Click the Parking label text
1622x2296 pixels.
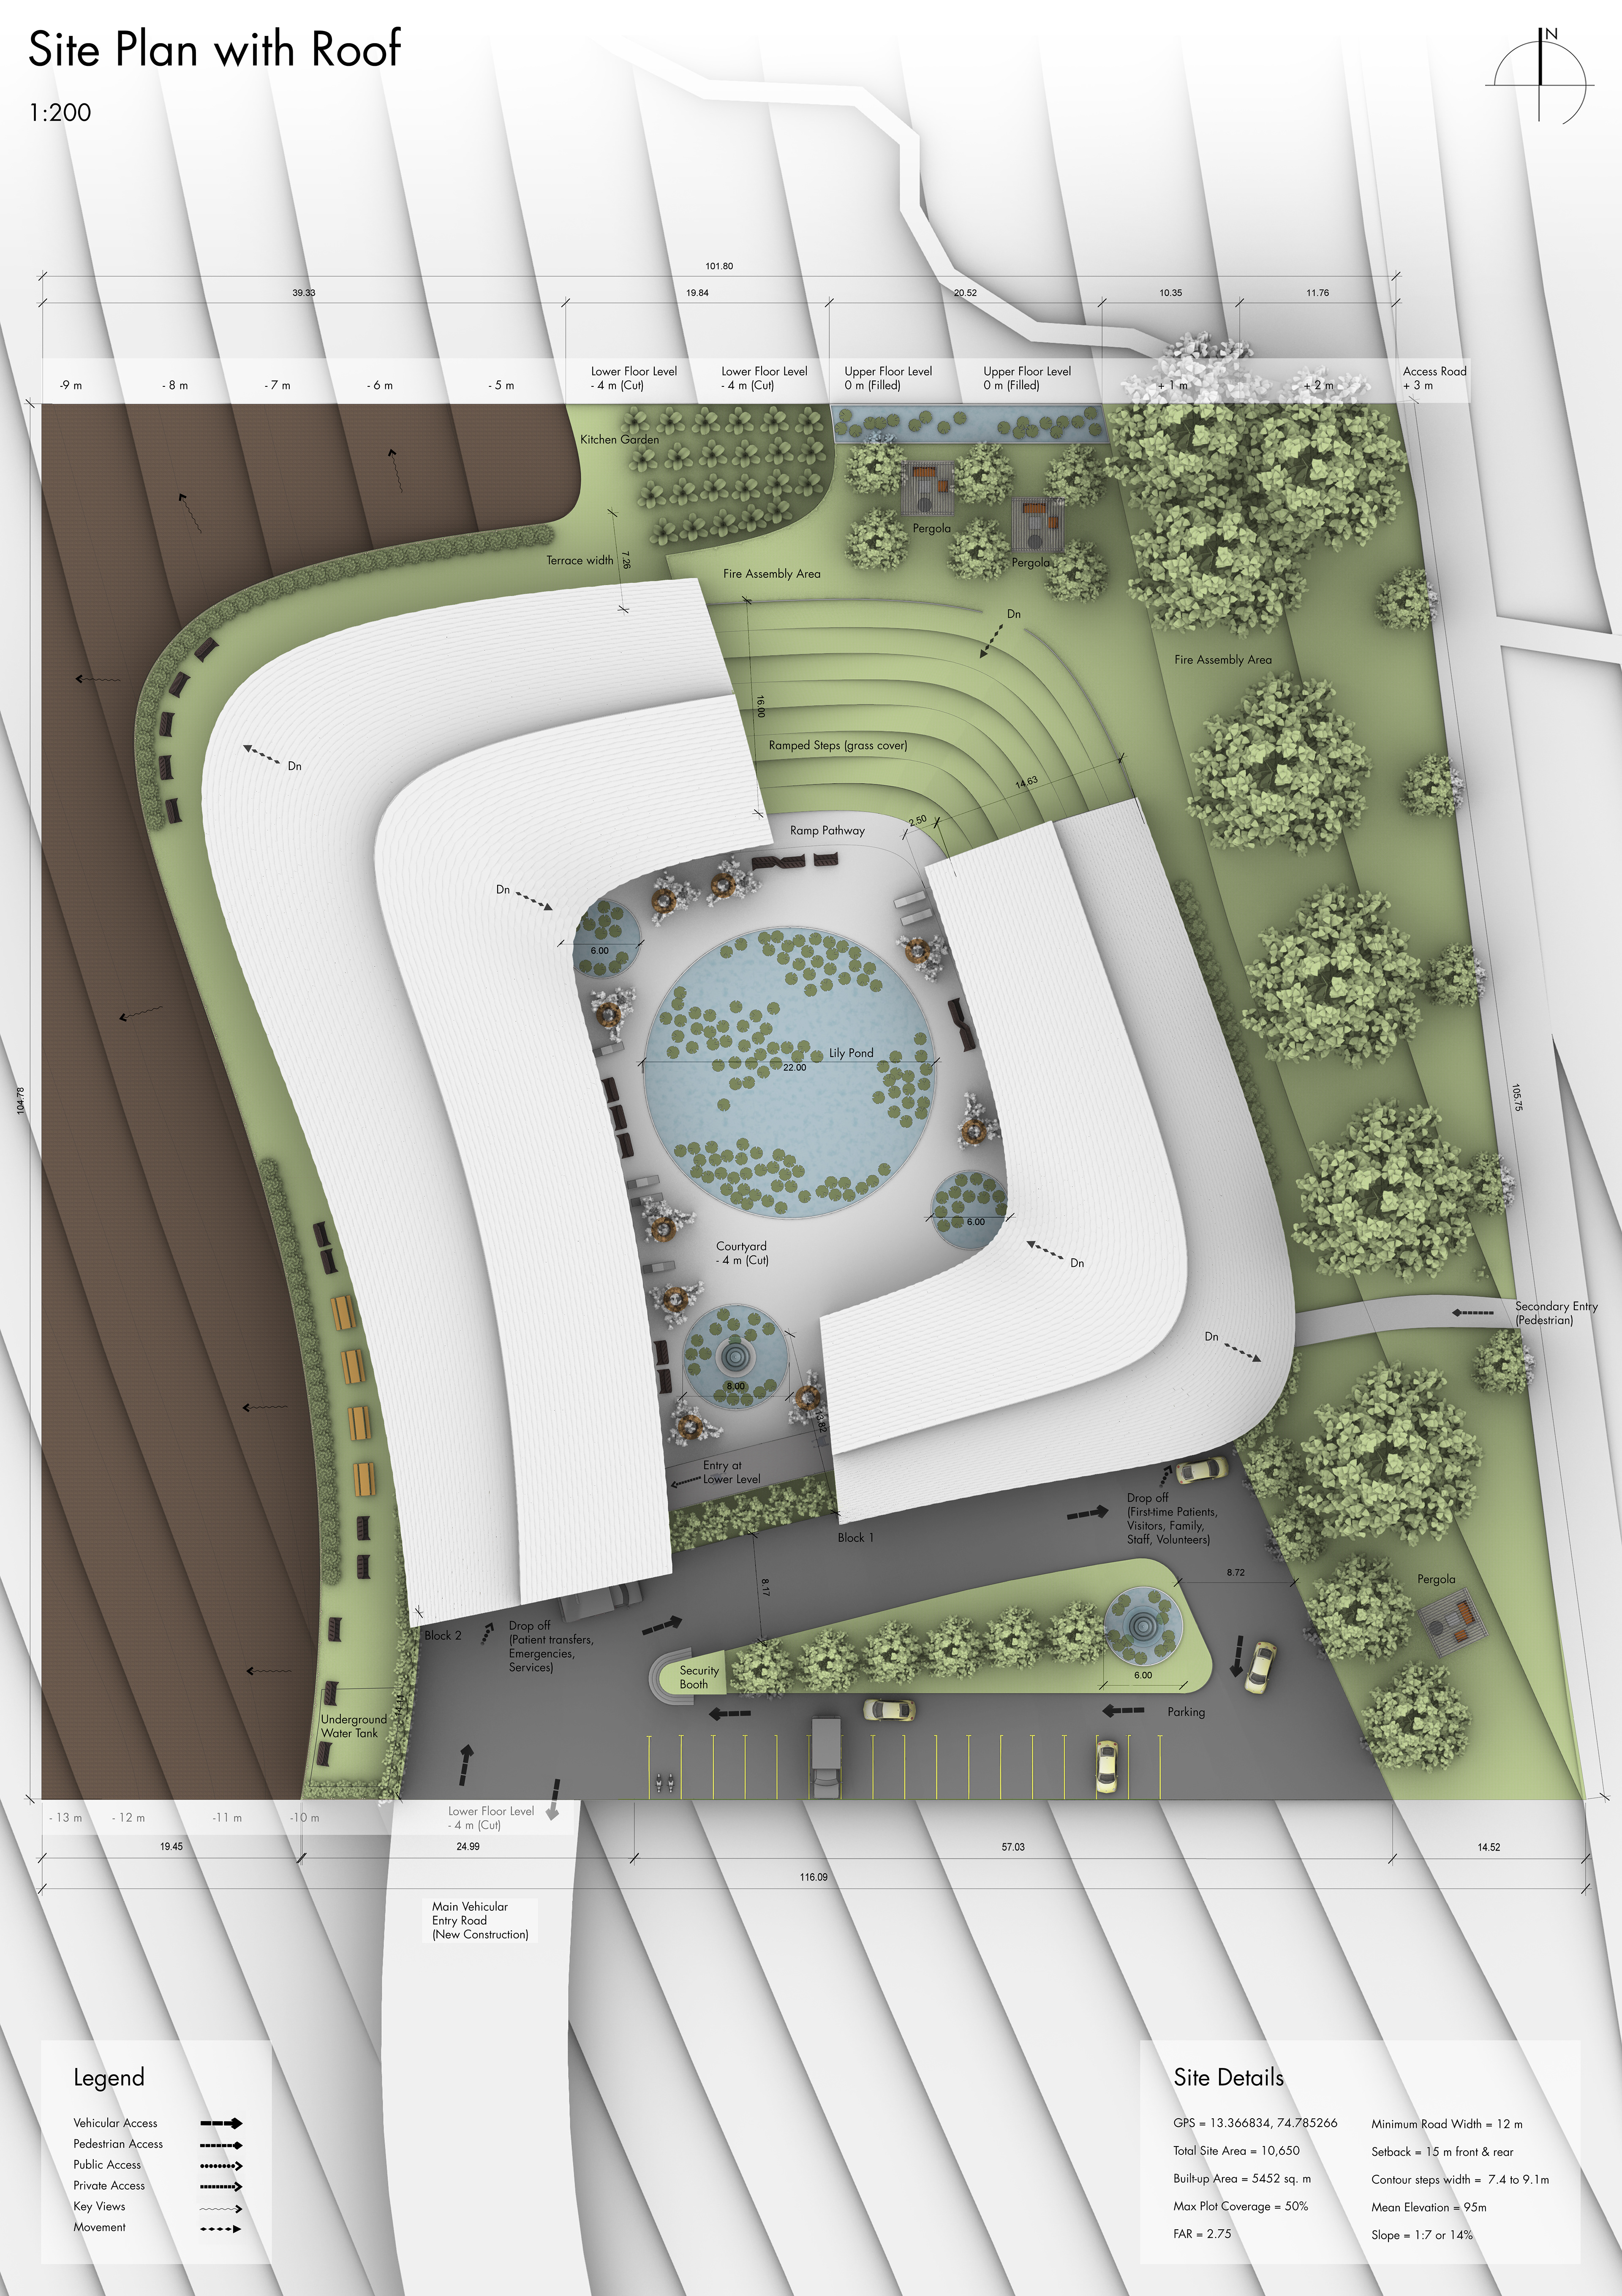point(1186,1712)
